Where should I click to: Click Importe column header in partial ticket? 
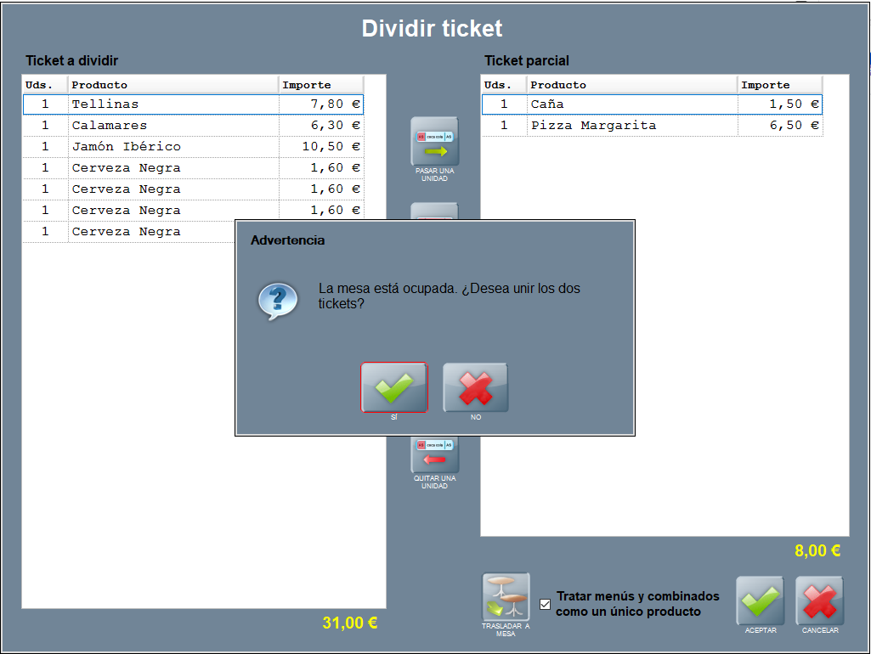[778, 85]
